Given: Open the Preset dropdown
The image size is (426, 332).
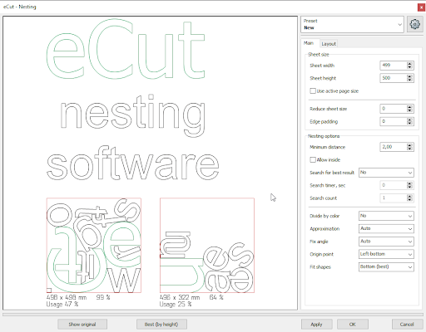Looking at the screenshot, I should (352, 24).
